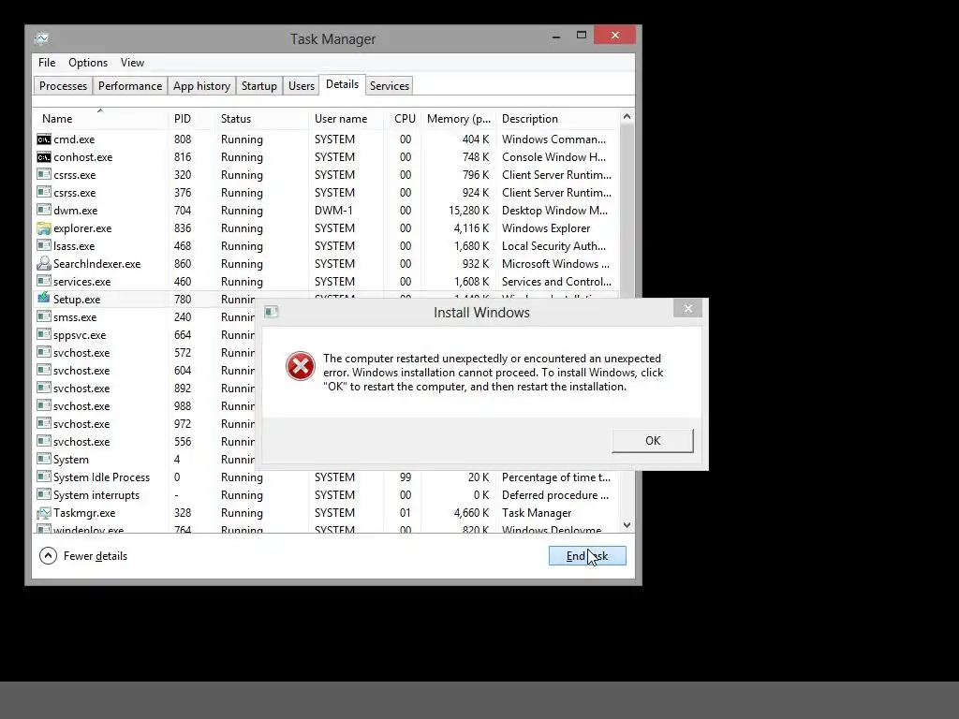Click scrollbar up arrow in process list

point(627,116)
